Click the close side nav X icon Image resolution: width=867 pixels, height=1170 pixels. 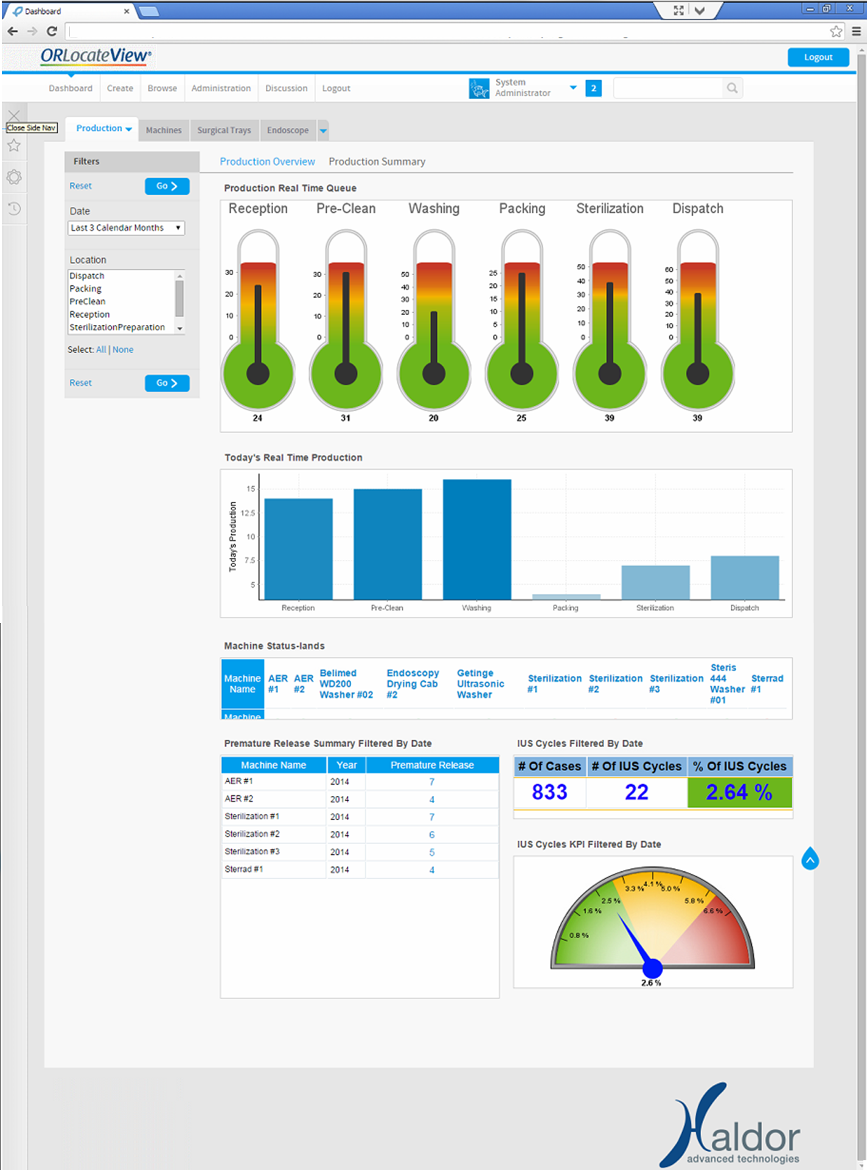tap(14, 115)
